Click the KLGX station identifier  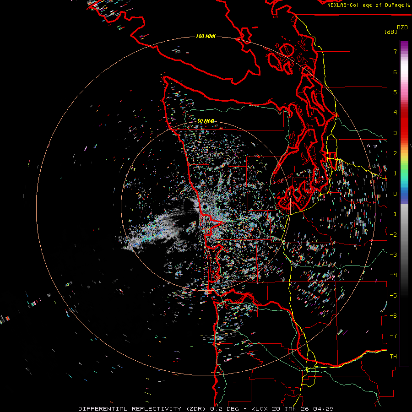260,409
